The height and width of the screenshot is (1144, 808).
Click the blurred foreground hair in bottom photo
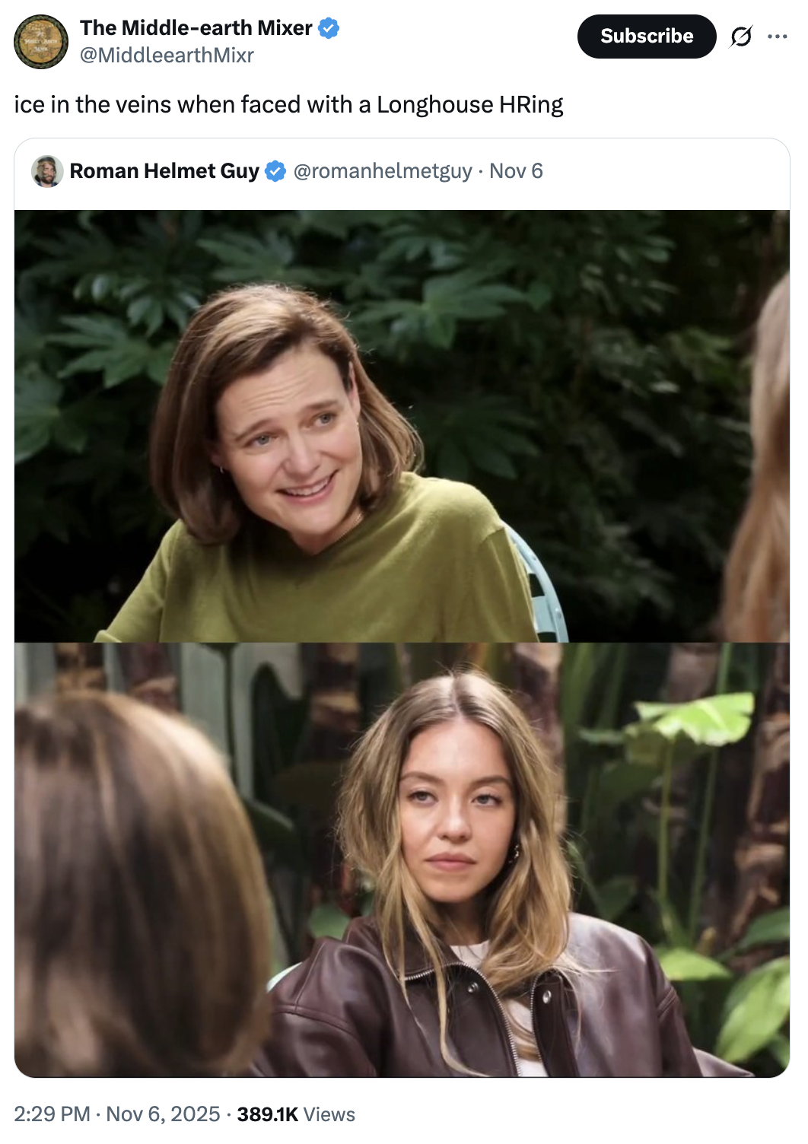[129, 875]
